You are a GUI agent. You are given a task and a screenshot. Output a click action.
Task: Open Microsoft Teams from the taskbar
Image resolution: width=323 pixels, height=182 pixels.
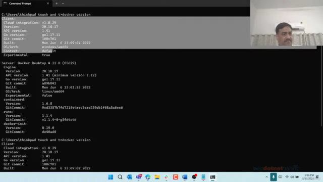[x=139, y=177]
